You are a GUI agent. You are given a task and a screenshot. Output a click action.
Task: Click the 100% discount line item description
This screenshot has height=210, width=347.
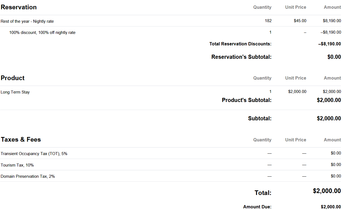pos(42,33)
